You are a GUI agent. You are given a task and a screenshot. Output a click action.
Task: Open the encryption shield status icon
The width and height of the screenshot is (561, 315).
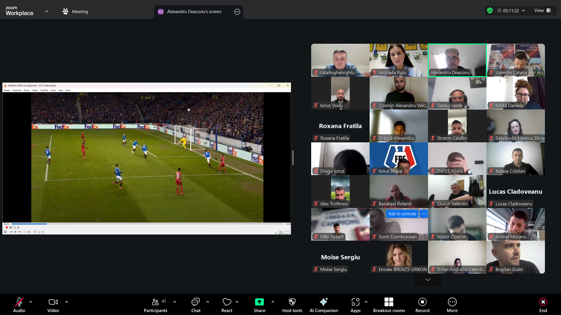point(490,10)
